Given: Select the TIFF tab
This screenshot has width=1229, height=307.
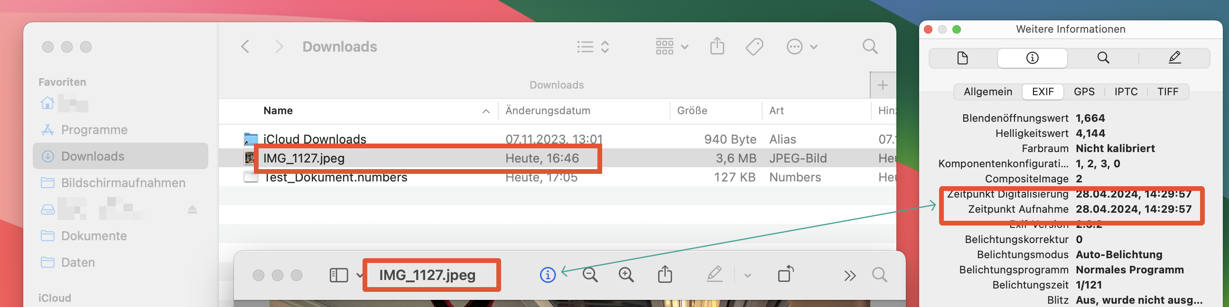Looking at the screenshot, I should pos(1167,91).
